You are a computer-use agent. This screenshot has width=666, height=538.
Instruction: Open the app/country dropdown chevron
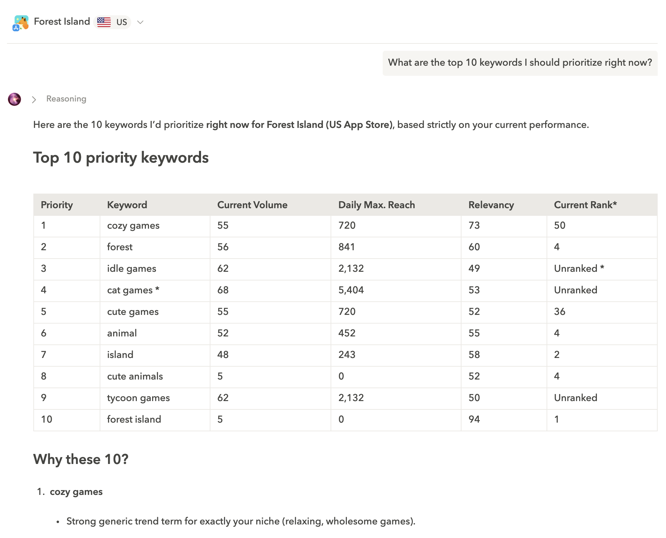[x=140, y=22]
